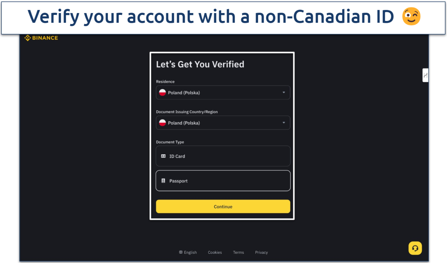Screen dimensions: 447x263
Task: Click the Let's Get You Verified heading
Action: click(x=200, y=64)
